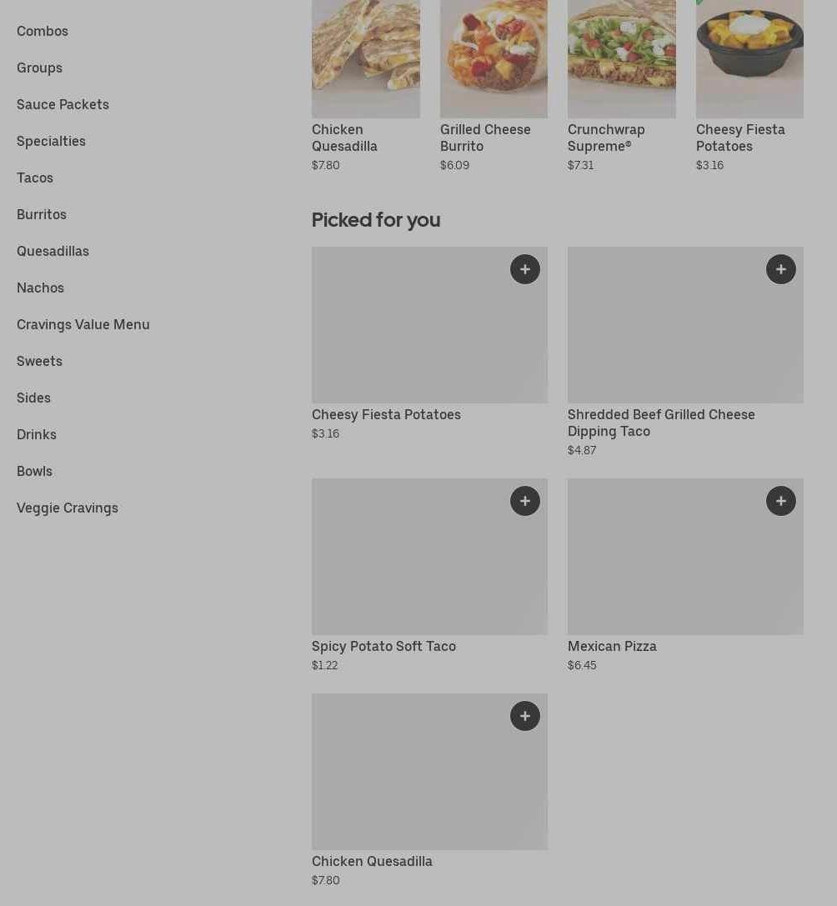The height and width of the screenshot is (906, 837).
Task: Add Cheesy Fiesta Potatoes with plus icon
Action: pyautogui.click(x=525, y=269)
